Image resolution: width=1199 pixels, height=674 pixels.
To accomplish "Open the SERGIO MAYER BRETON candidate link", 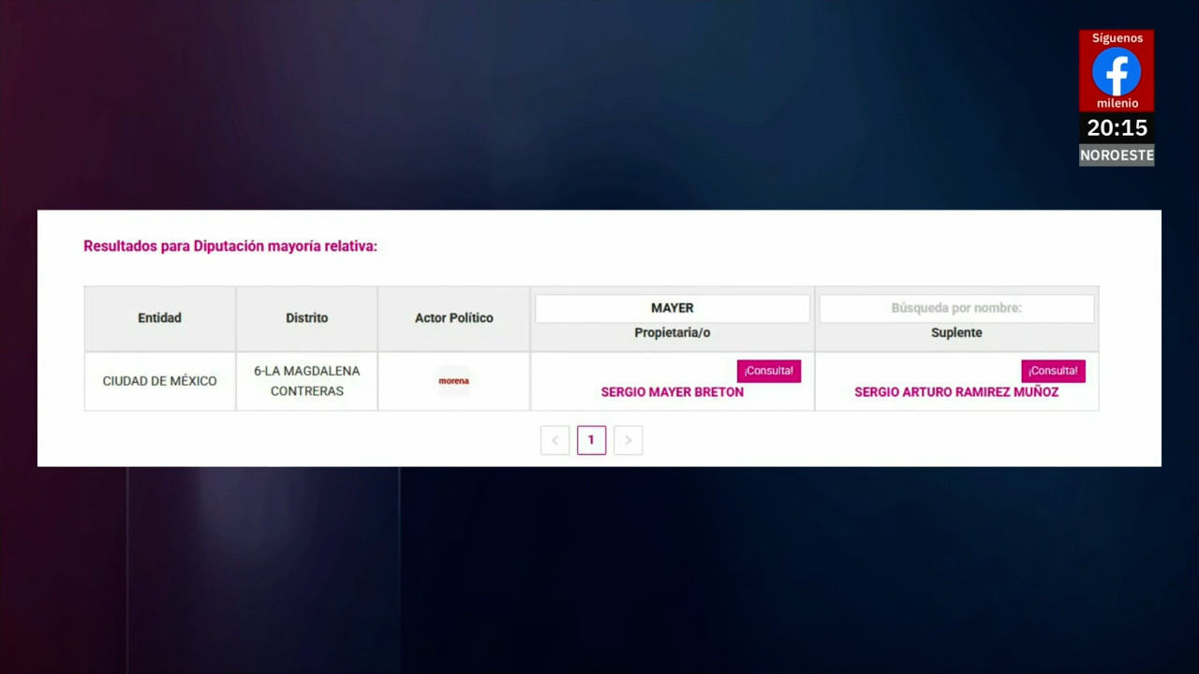I will [672, 392].
